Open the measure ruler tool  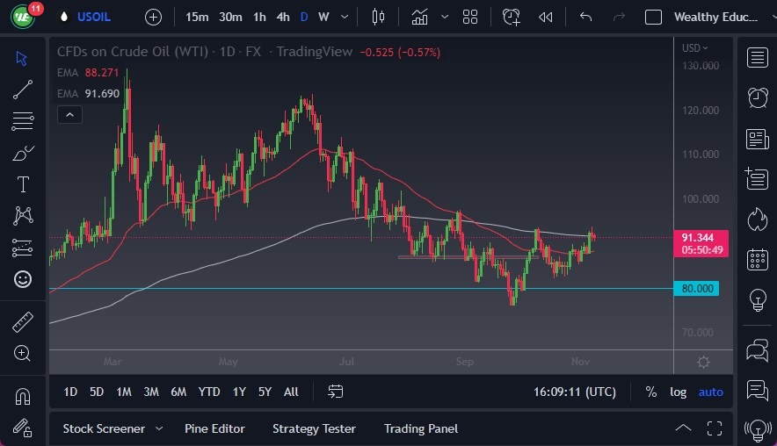coord(23,322)
